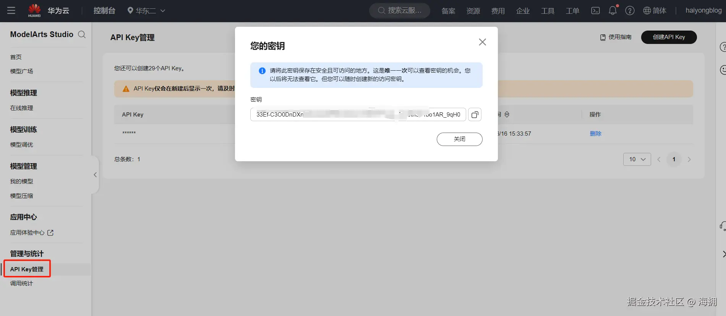Click the masked ****** API key cell
This screenshot has height=316, width=726.
tap(129, 133)
